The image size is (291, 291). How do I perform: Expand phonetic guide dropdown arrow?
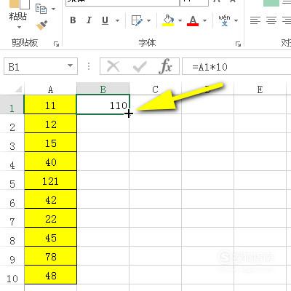[236, 20]
